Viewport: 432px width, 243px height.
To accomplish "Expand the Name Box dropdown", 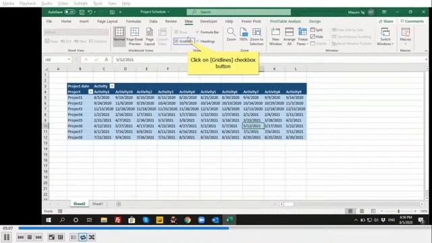I will pos(69,59).
